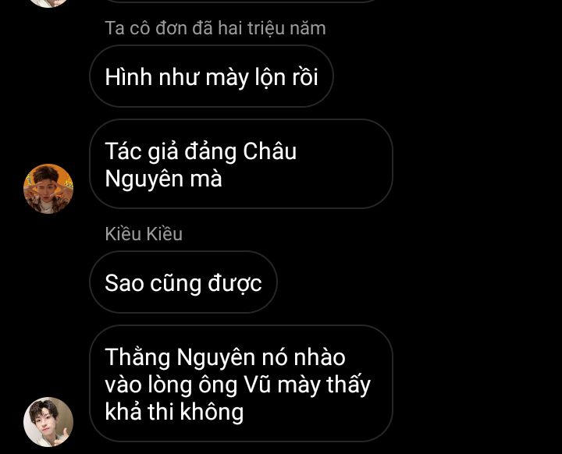Open sender name 'Ta cô đơn đã hai triệu năm'

[x=215, y=28]
